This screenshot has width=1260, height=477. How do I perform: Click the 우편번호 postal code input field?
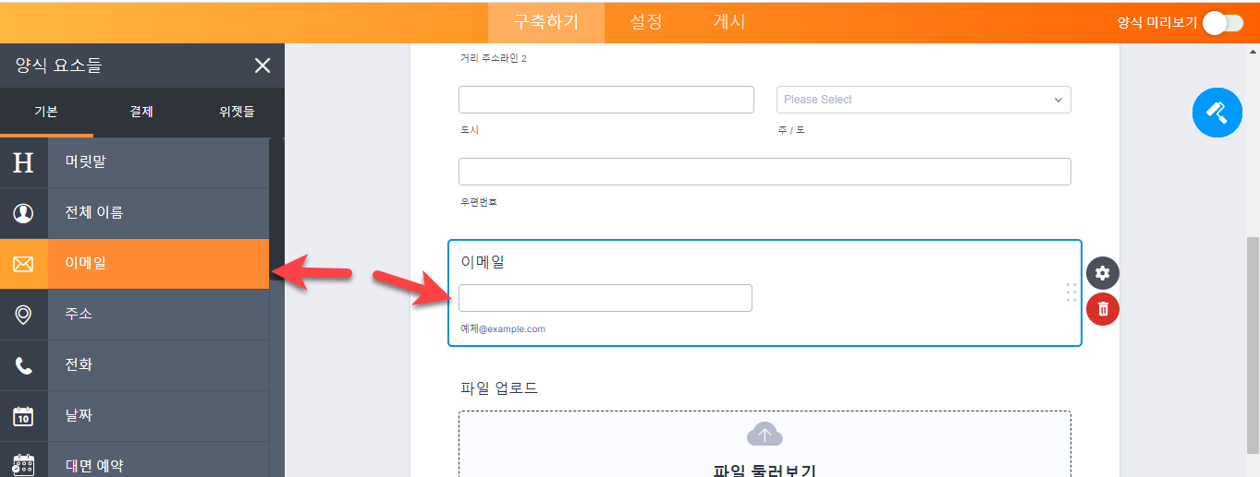click(765, 172)
